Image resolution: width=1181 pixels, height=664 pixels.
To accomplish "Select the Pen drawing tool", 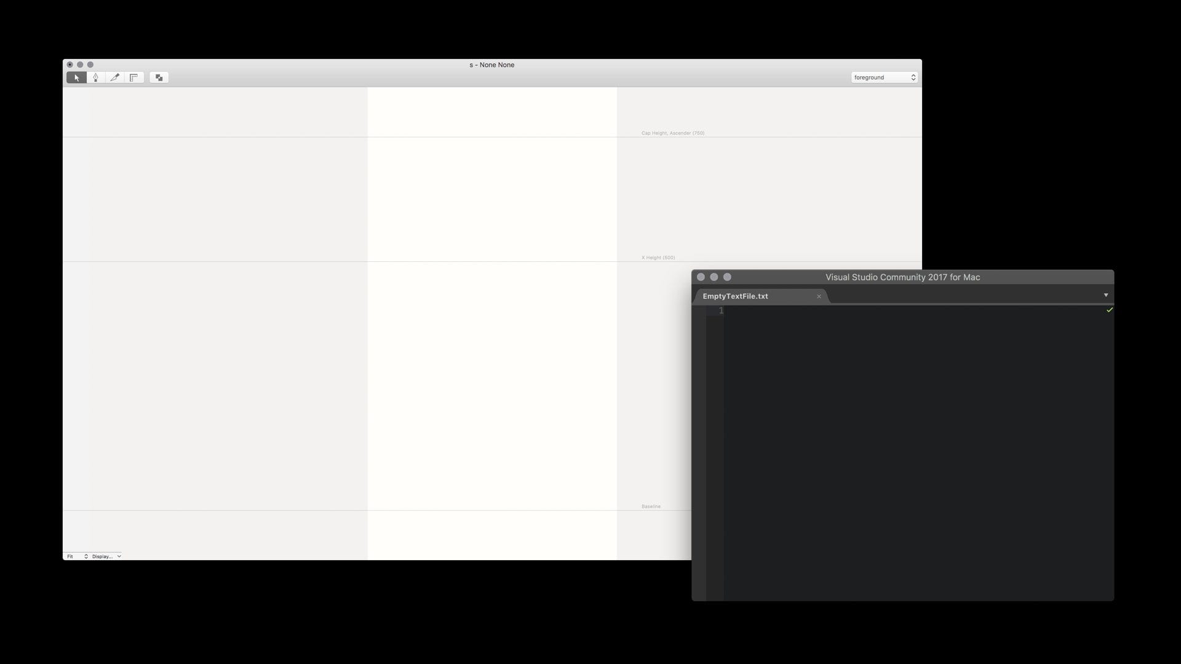I will [95, 77].
